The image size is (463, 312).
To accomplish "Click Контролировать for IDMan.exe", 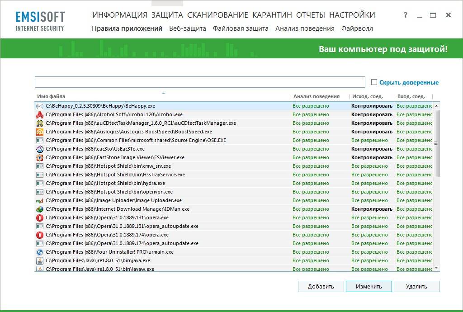I will (372, 209).
